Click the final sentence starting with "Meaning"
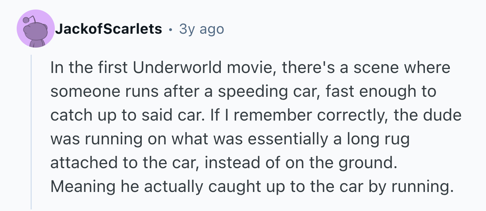 [x=252, y=186]
